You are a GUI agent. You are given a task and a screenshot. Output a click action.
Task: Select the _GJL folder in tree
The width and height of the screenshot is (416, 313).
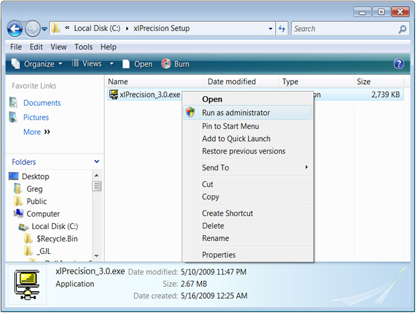coord(44,251)
